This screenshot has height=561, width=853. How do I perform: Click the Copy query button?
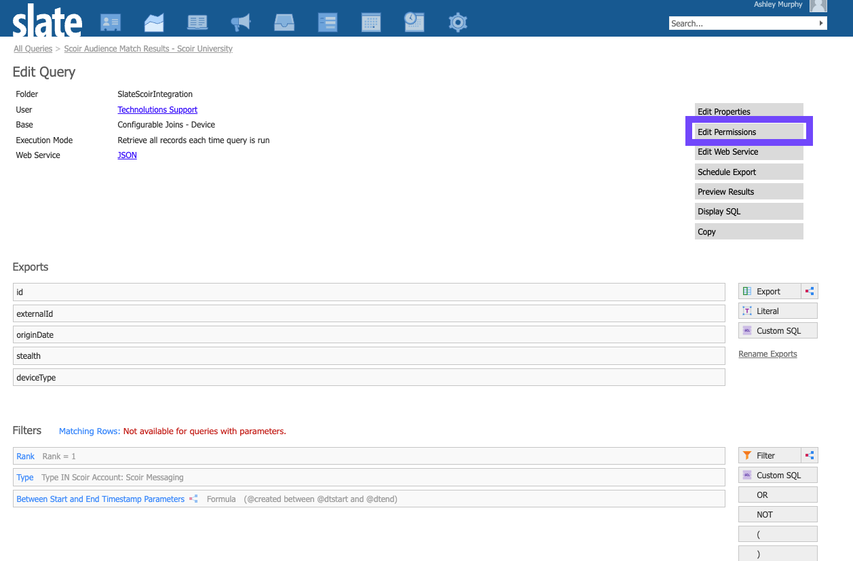[x=748, y=231]
